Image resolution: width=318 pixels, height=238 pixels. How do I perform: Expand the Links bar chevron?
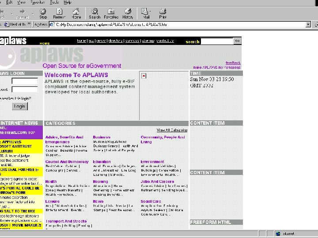click(x=29, y=24)
